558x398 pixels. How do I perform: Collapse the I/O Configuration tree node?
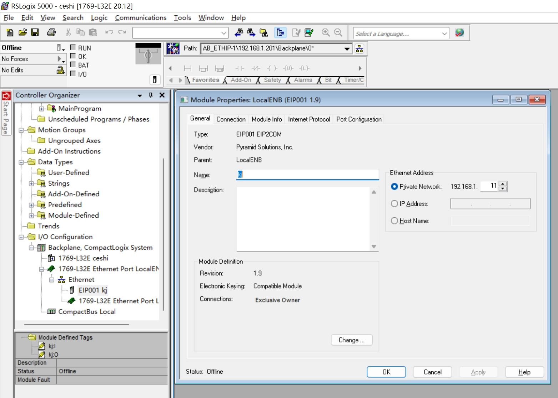pyautogui.click(x=21, y=237)
